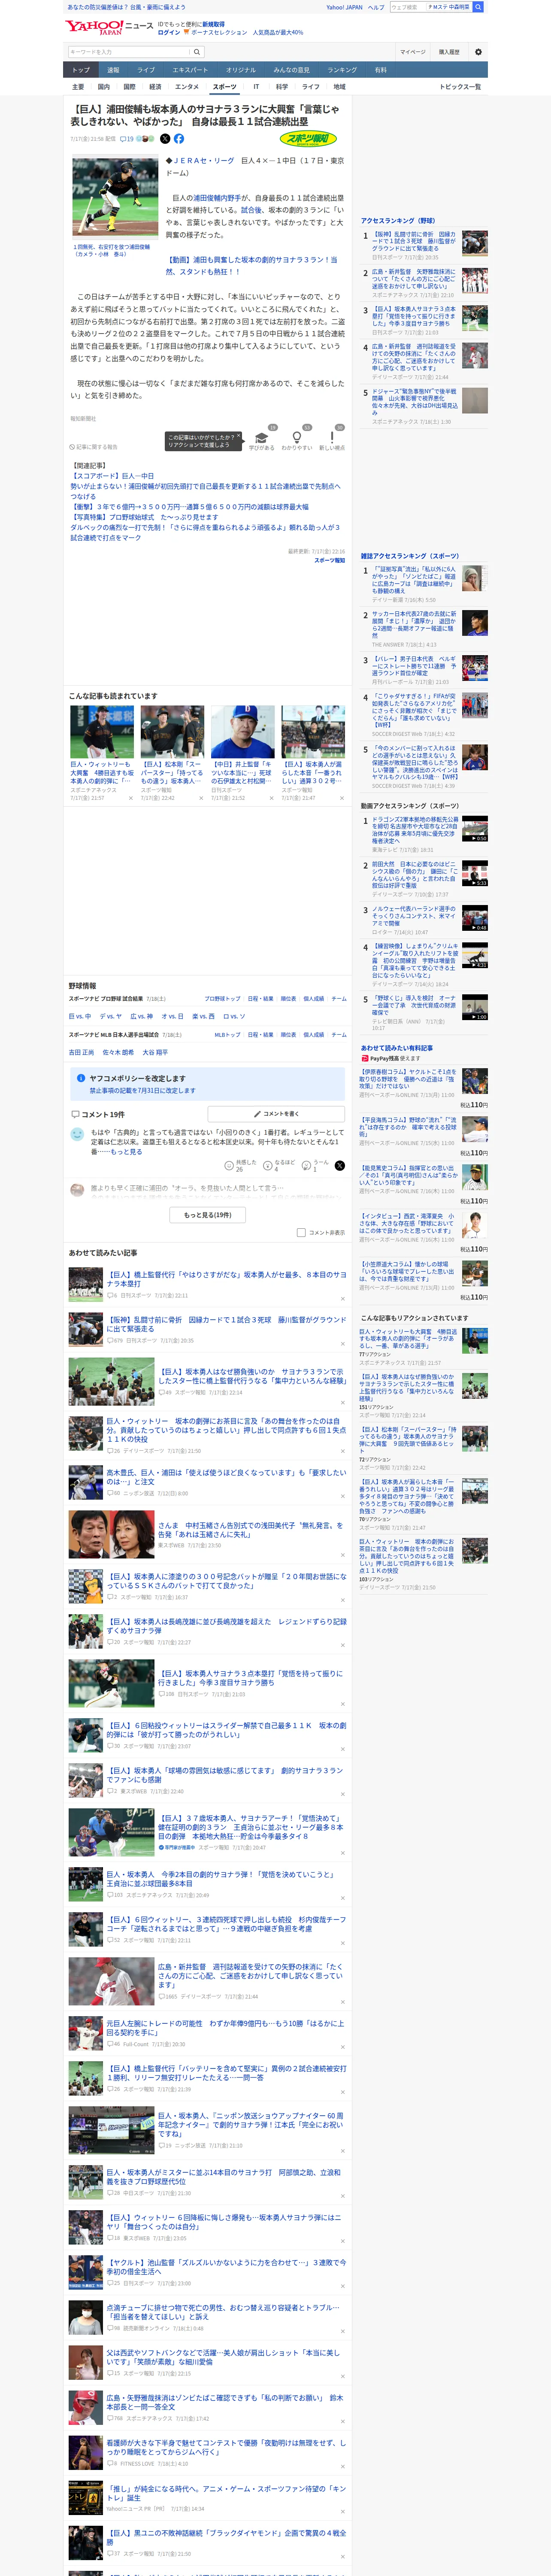551x2576 pixels.
Task: Open the 楽 vs. 西 game result
Action: pyautogui.click(x=203, y=1016)
